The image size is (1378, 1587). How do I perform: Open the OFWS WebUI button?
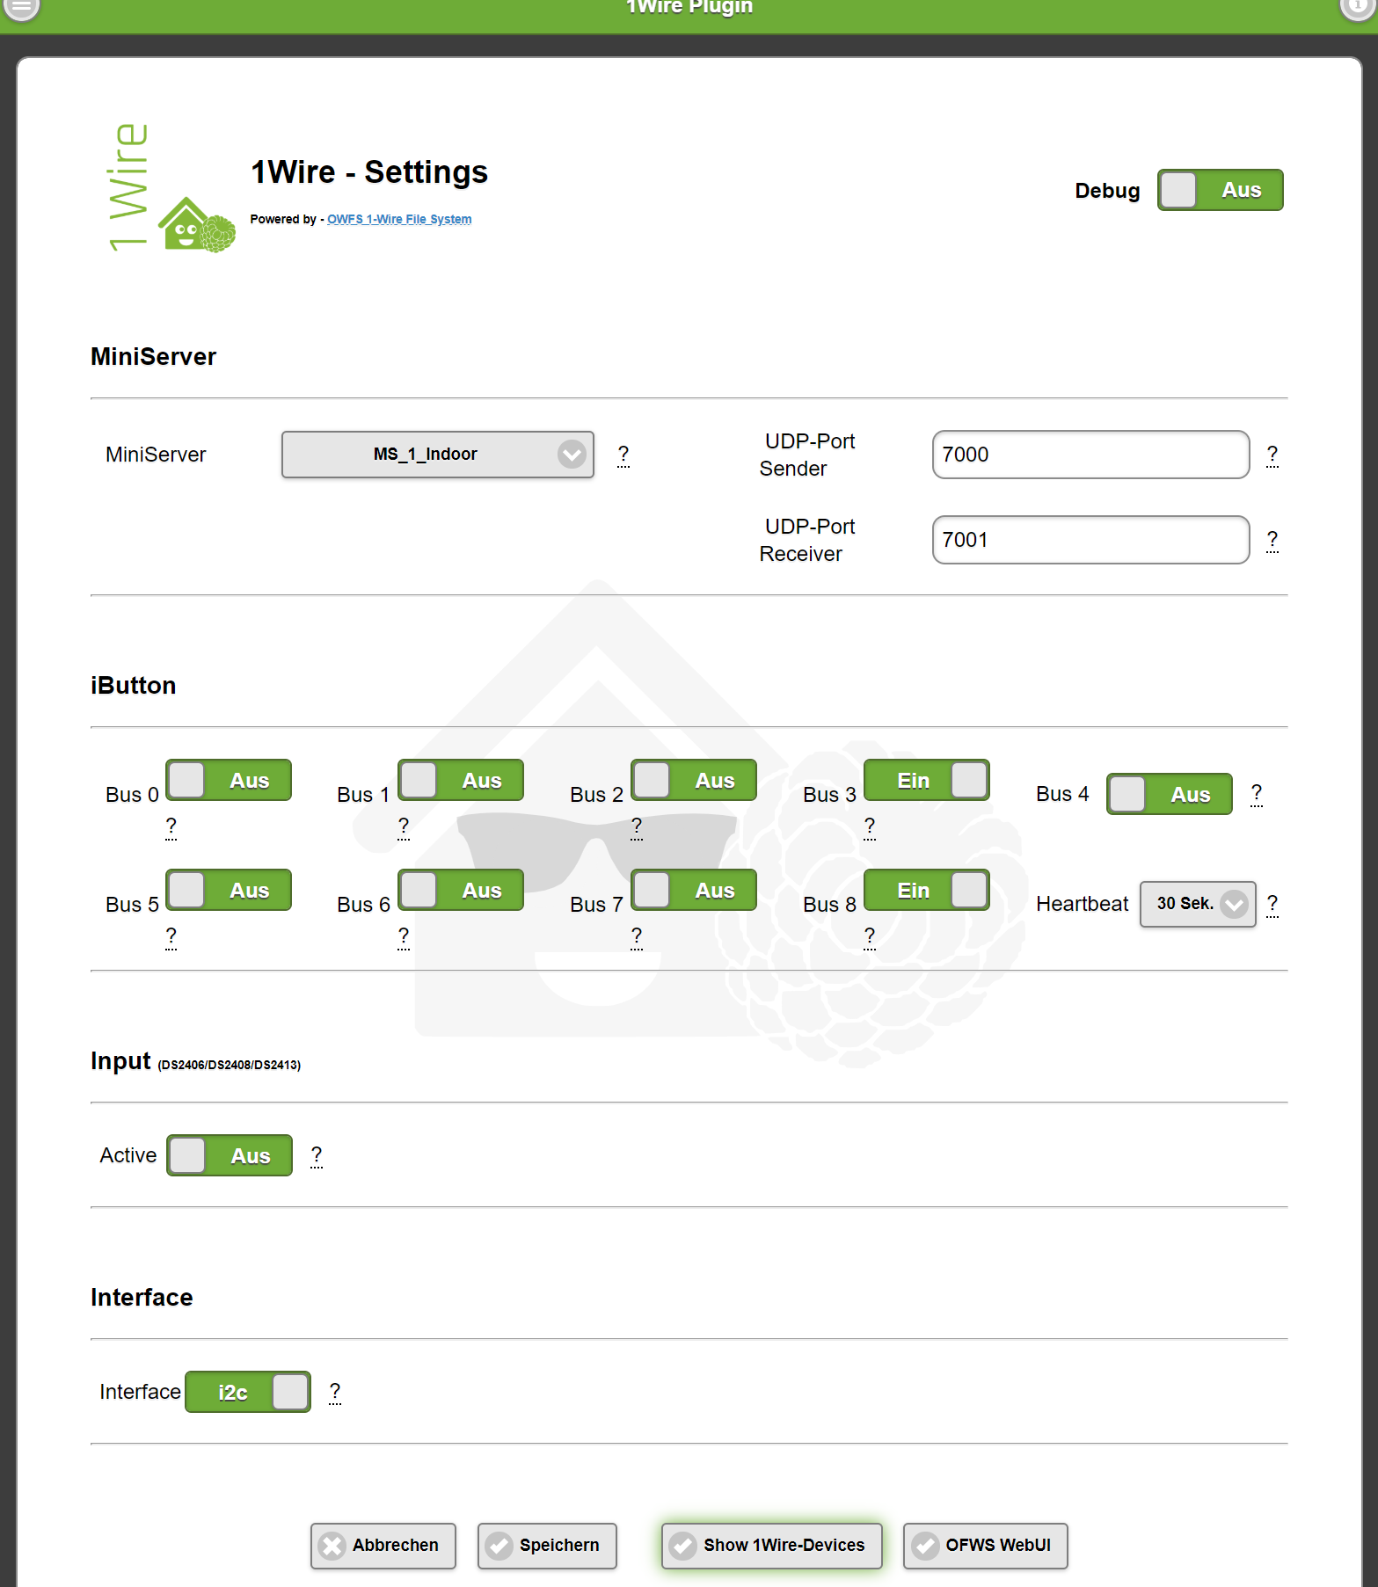click(x=986, y=1546)
